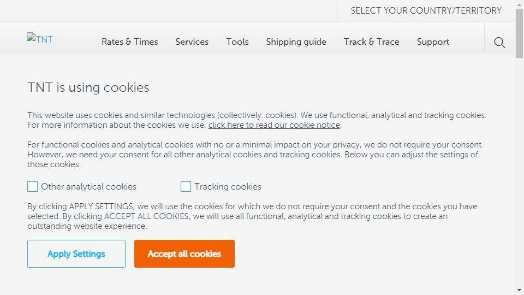The width and height of the screenshot is (524, 295).
Task: Tick the Tracking cookies checkbox
Action: [186, 187]
